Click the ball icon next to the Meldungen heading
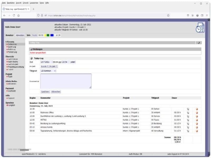This screenshot has height=158, width=211. (x=31, y=49)
